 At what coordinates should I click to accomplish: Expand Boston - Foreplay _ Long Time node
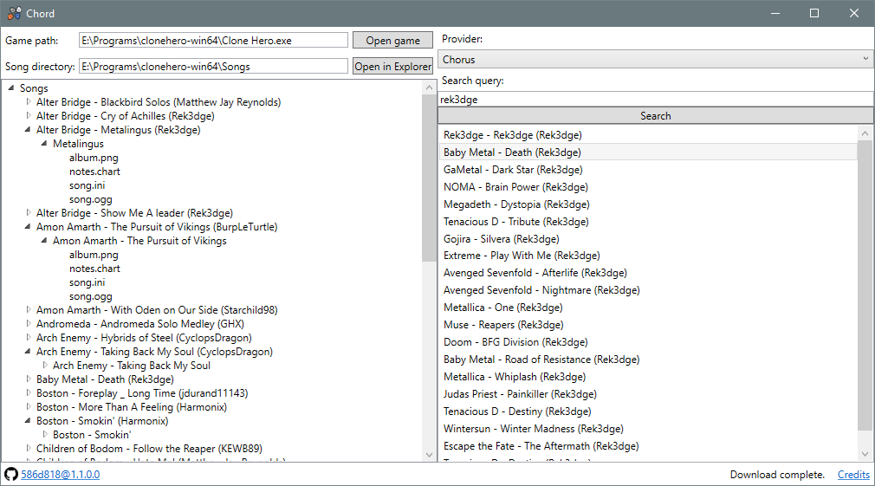(28, 392)
